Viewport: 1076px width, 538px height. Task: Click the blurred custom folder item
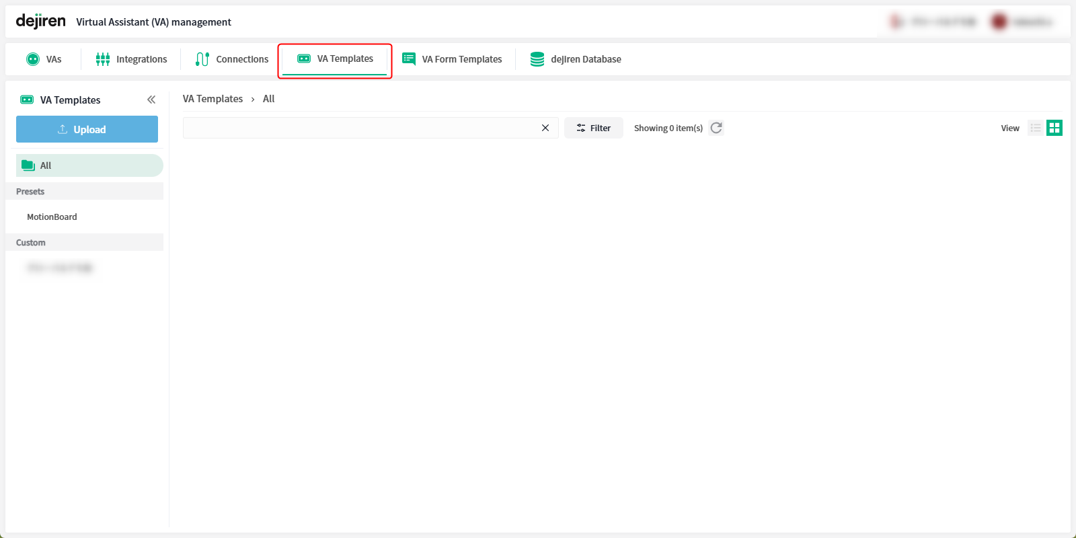(x=59, y=268)
